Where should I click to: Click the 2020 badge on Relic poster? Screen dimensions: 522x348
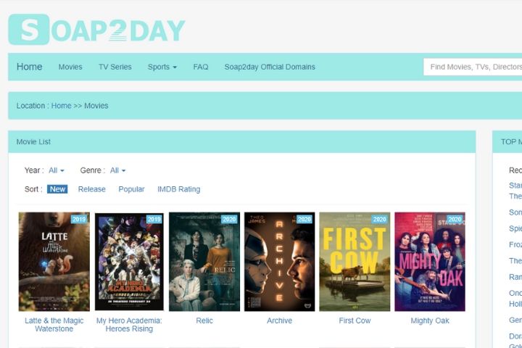(x=229, y=219)
